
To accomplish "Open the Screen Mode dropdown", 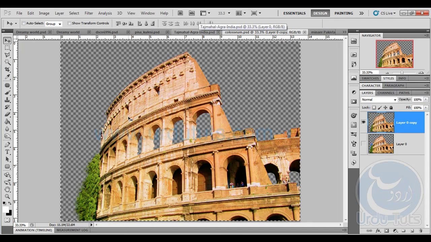I will [256, 13].
